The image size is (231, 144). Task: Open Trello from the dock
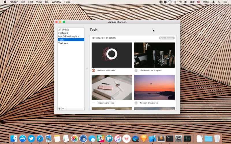pyautogui.click(x=109, y=139)
